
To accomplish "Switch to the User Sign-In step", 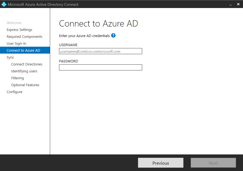I will pyautogui.click(x=16, y=44).
